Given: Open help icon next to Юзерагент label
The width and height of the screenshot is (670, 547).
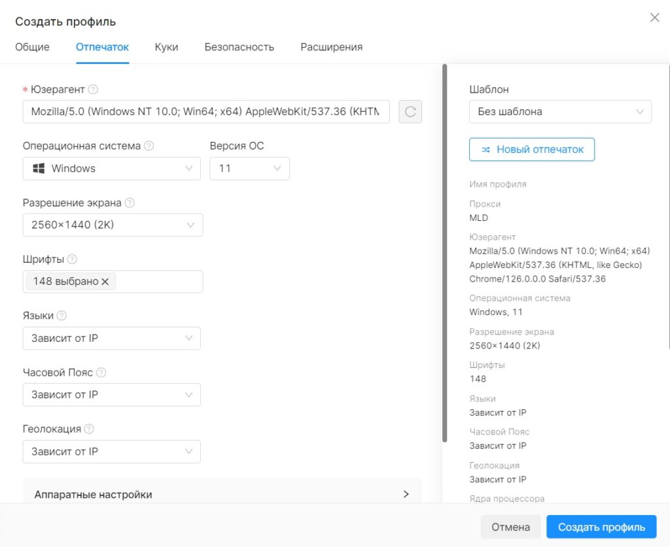Looking at the screenshot, I should 93,90.
